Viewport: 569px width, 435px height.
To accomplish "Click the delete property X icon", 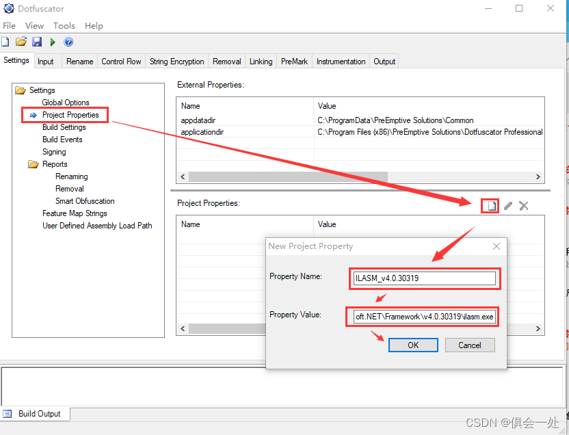I will [524, 206].
